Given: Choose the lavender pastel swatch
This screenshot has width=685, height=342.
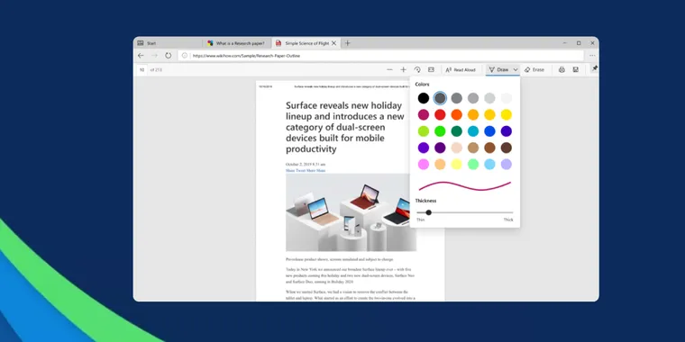Looking at the screenshot, I should pyautogui.click(x=507, y=165).
